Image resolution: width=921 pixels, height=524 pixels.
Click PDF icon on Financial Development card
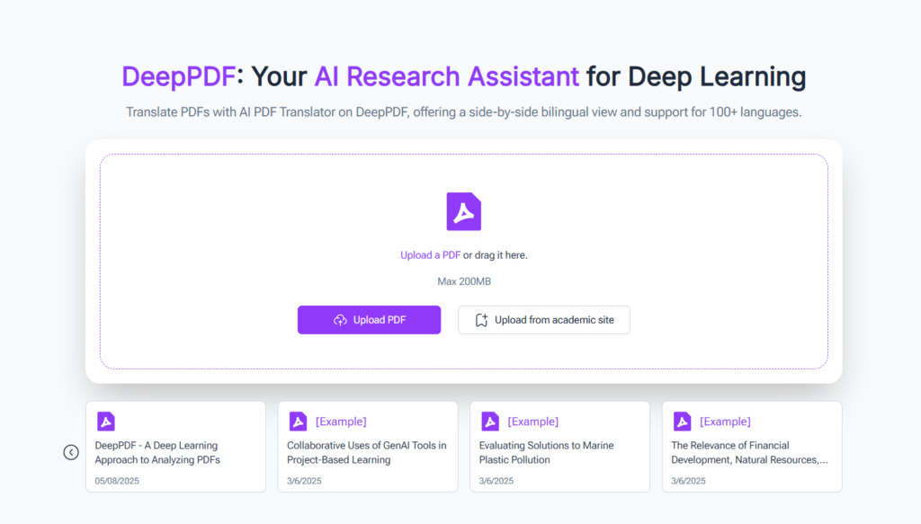683,422
